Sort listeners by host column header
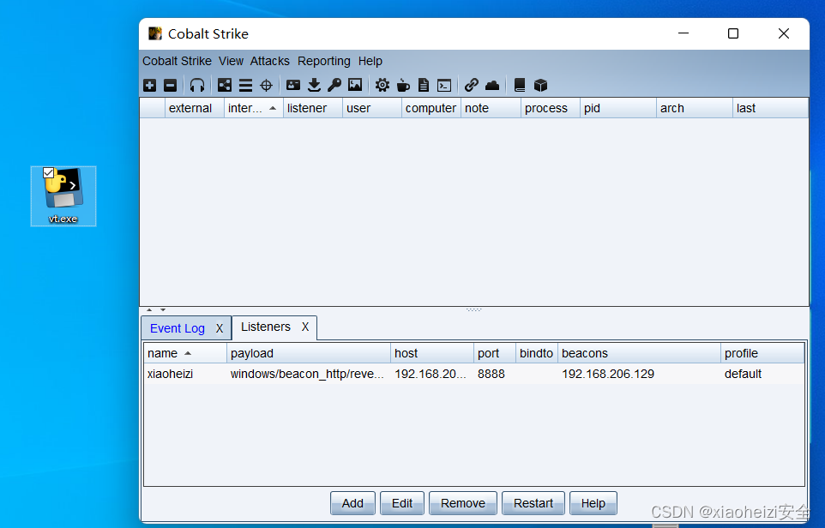The width and height of the screenshot is (825, 528). 432,353
